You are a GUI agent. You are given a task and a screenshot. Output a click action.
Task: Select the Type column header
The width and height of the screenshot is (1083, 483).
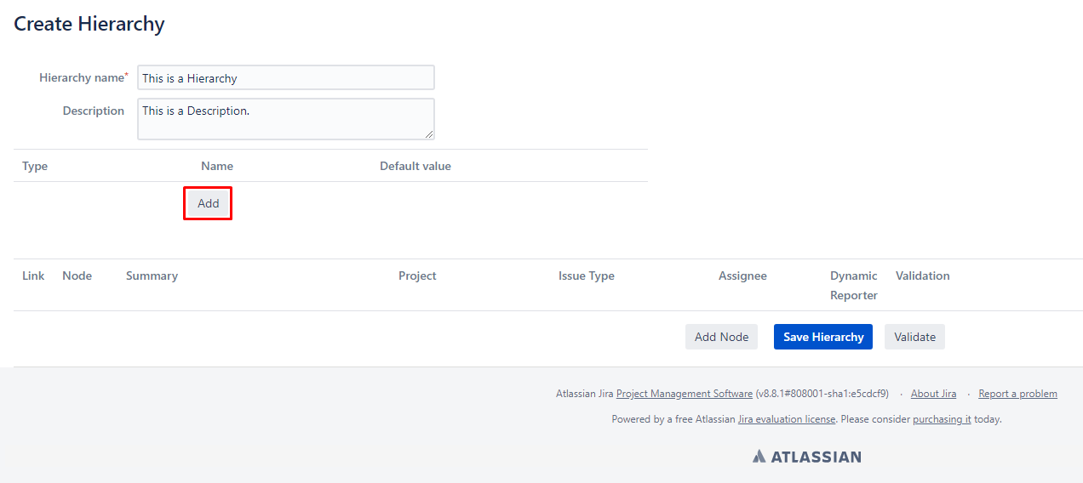tap(35, 166)
